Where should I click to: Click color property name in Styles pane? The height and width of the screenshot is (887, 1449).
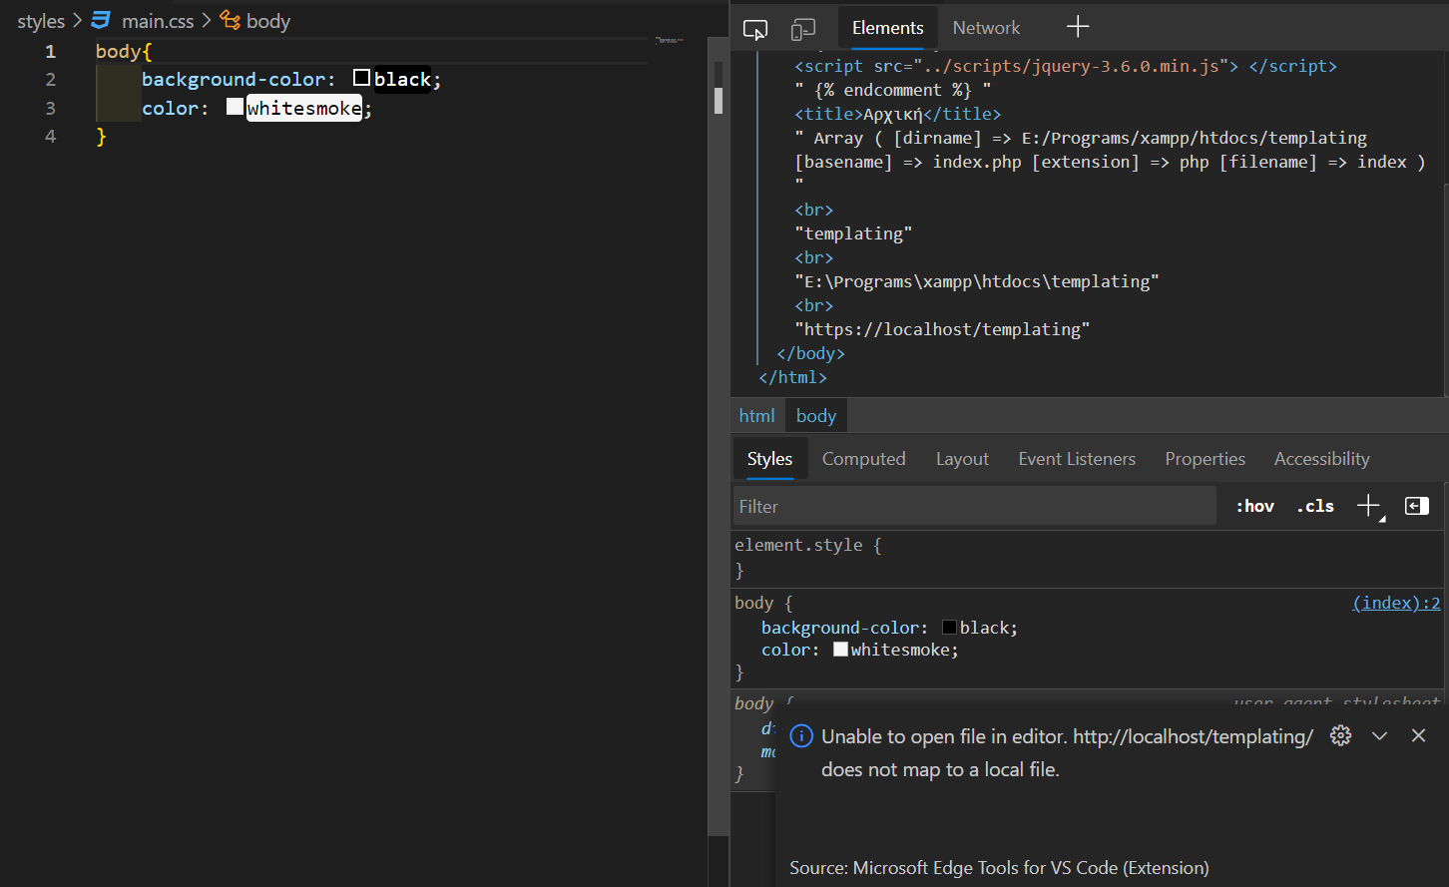[785, 650]
